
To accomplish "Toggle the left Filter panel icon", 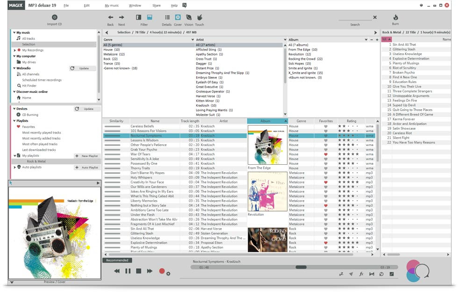I will [138, 17].
